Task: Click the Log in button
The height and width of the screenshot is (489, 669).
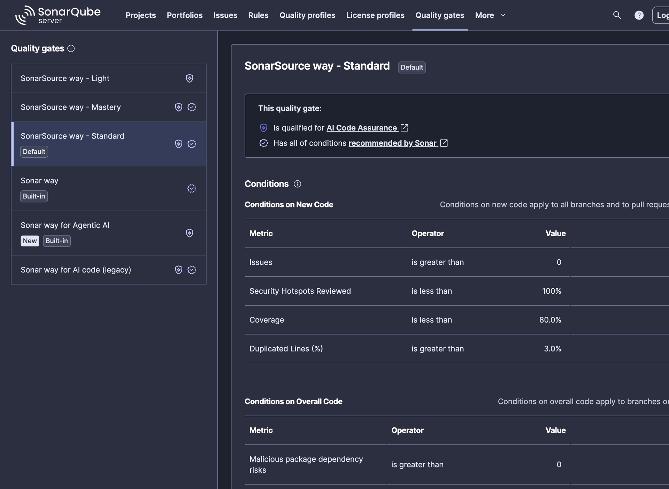Action: click(661, 15)
